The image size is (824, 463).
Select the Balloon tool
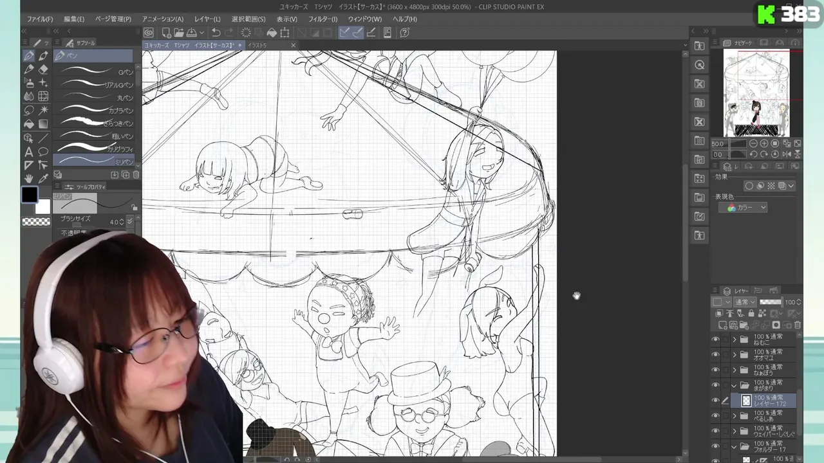[x=43, y=152]
